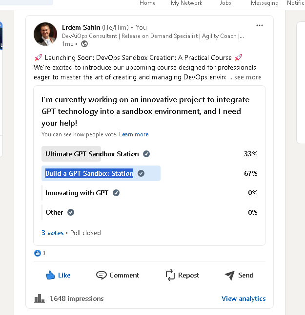Image resolution: width=305 pixels, height=315 pixels.
Task: Open the Learn more poll link
Action: (x=134, y=134)
